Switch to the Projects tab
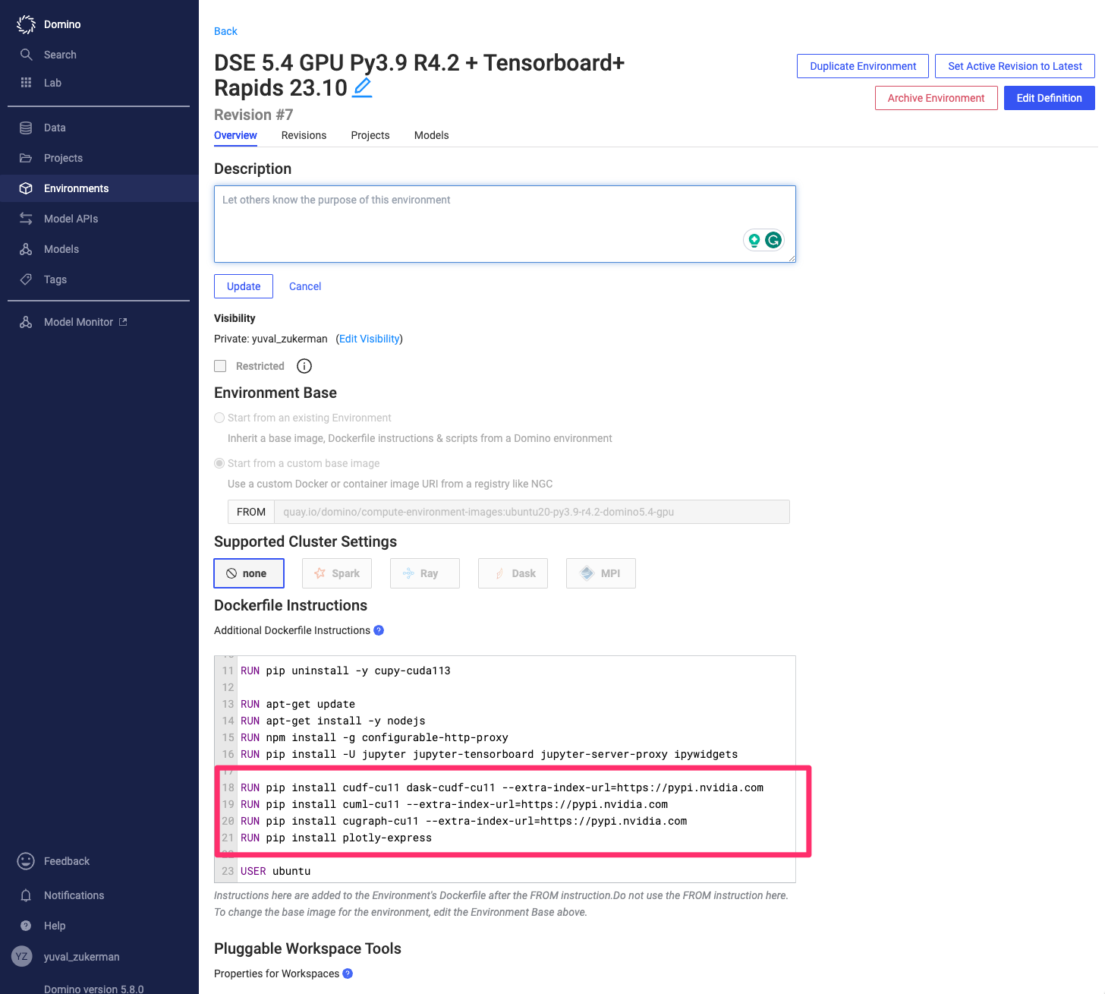This screenshot has height=994, width=1105. (x=370, y=135)
